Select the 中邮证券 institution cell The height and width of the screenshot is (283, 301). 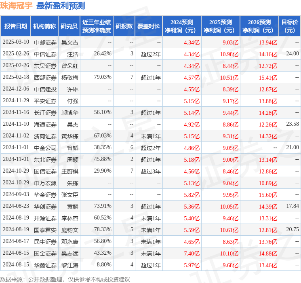tap(45, 42)
